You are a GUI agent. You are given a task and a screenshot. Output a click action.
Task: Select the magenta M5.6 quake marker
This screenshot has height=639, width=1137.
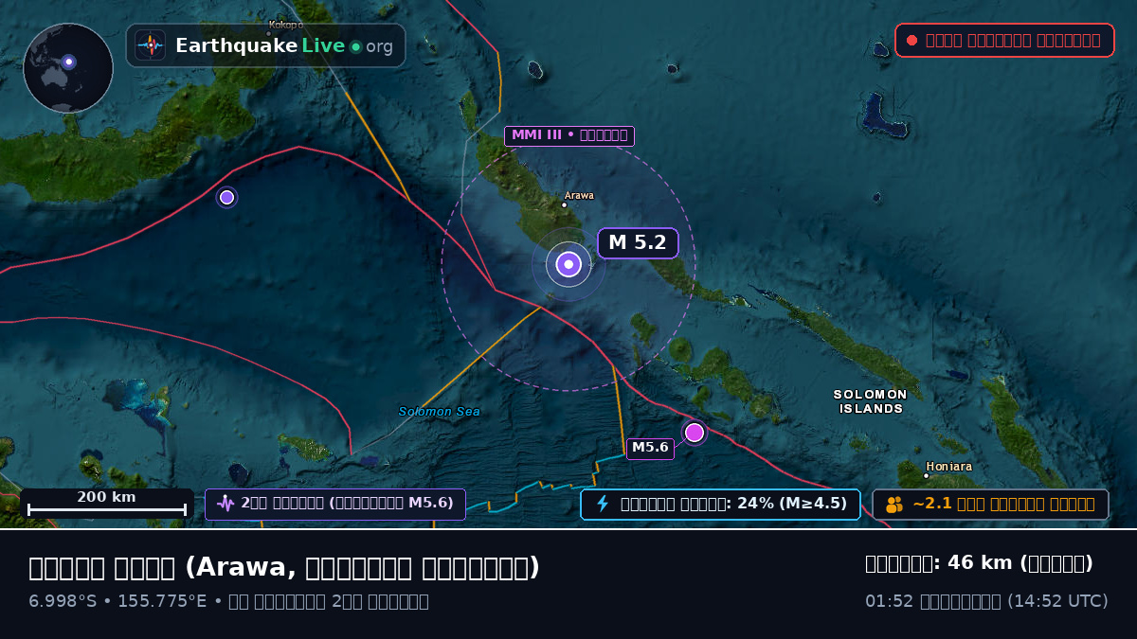coord(695,433)
